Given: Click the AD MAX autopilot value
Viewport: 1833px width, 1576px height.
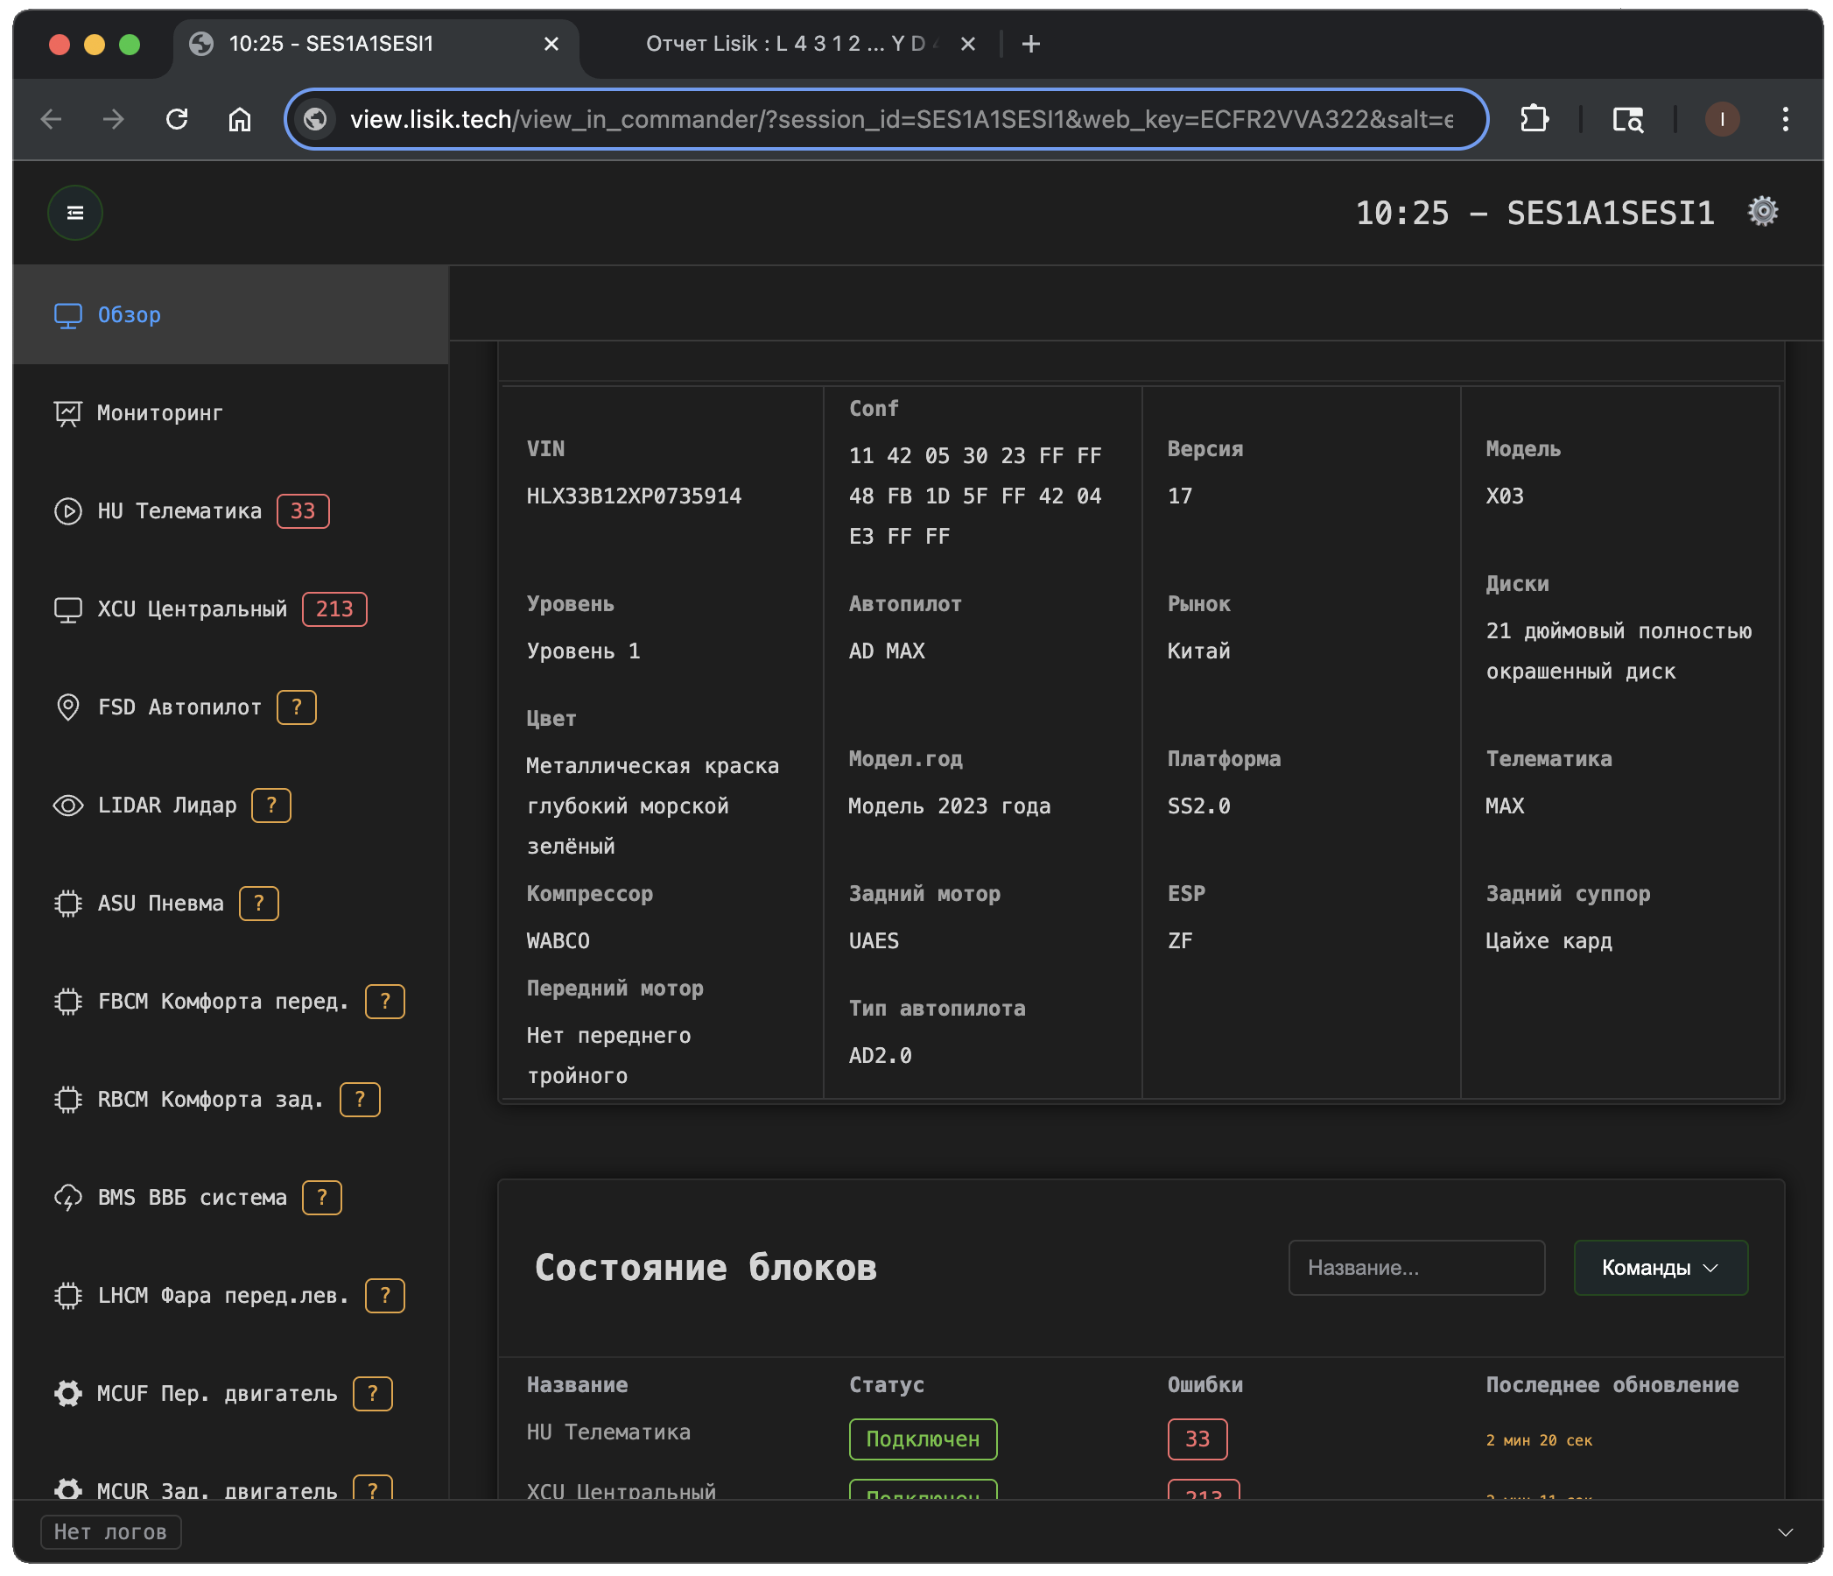Looking at the screenshot, I should [x=887, y=652].
